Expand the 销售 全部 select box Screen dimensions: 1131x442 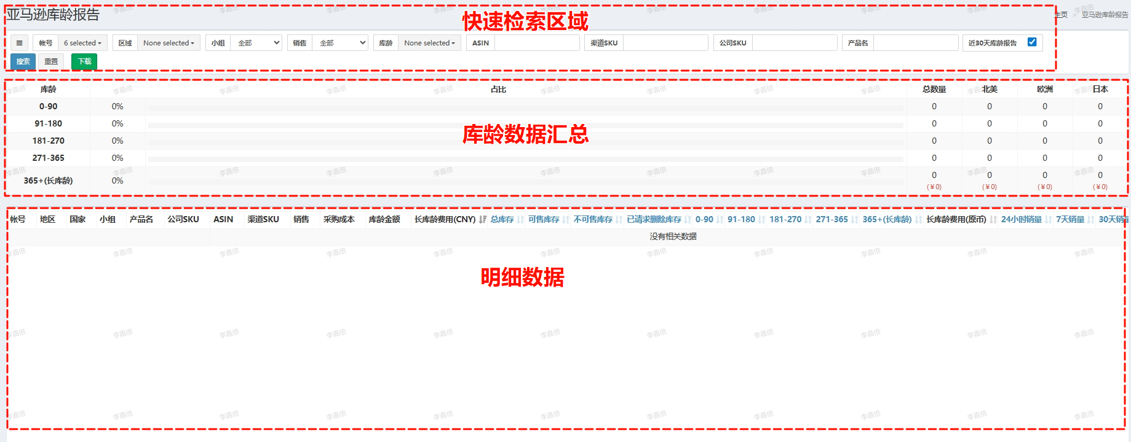(x=340, y=43)
